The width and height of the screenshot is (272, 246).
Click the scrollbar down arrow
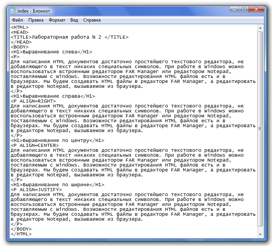coord(260,234)
